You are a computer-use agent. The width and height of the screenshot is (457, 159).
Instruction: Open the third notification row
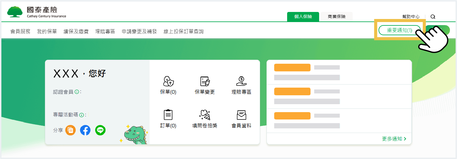point(339,121)
